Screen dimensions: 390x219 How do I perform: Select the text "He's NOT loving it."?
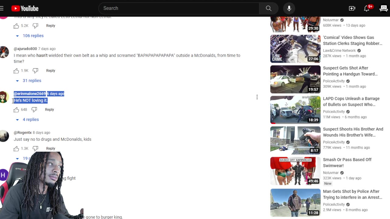[x=31, y=100]
